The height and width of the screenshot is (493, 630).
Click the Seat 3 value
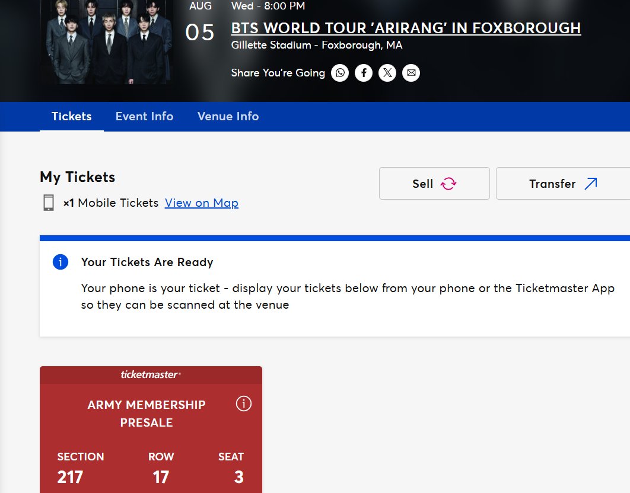pos(239,477)
